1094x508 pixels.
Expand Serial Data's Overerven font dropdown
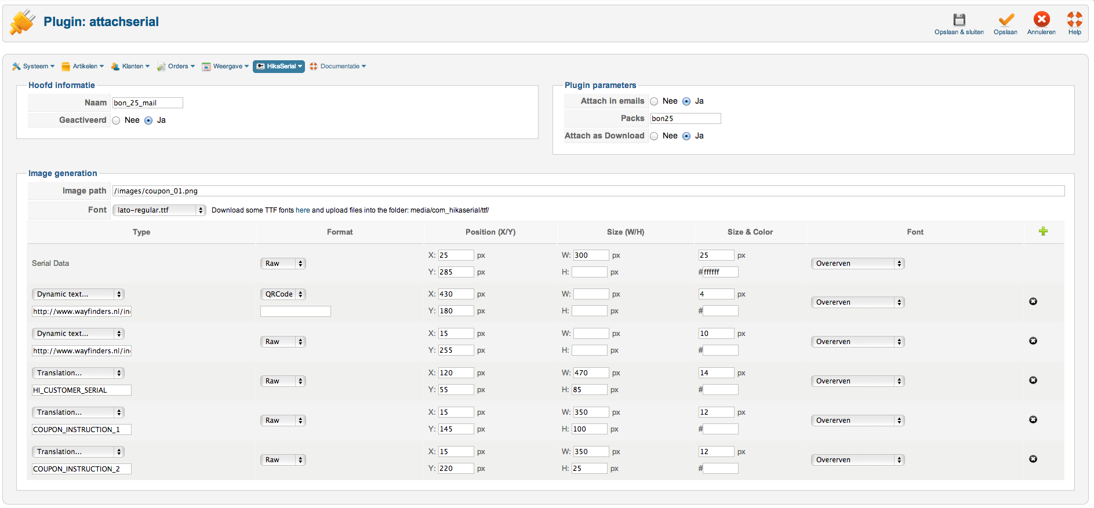857,264
